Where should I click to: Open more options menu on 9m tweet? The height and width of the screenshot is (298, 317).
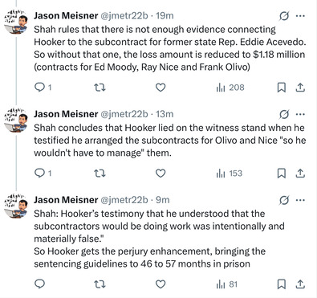tap(300, 200)
